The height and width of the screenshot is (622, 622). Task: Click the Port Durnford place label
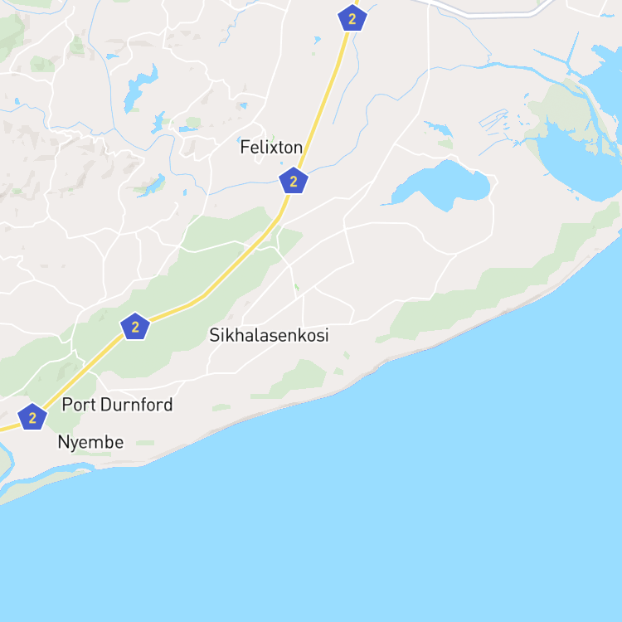pyautogui.click(x=118, y=405)
